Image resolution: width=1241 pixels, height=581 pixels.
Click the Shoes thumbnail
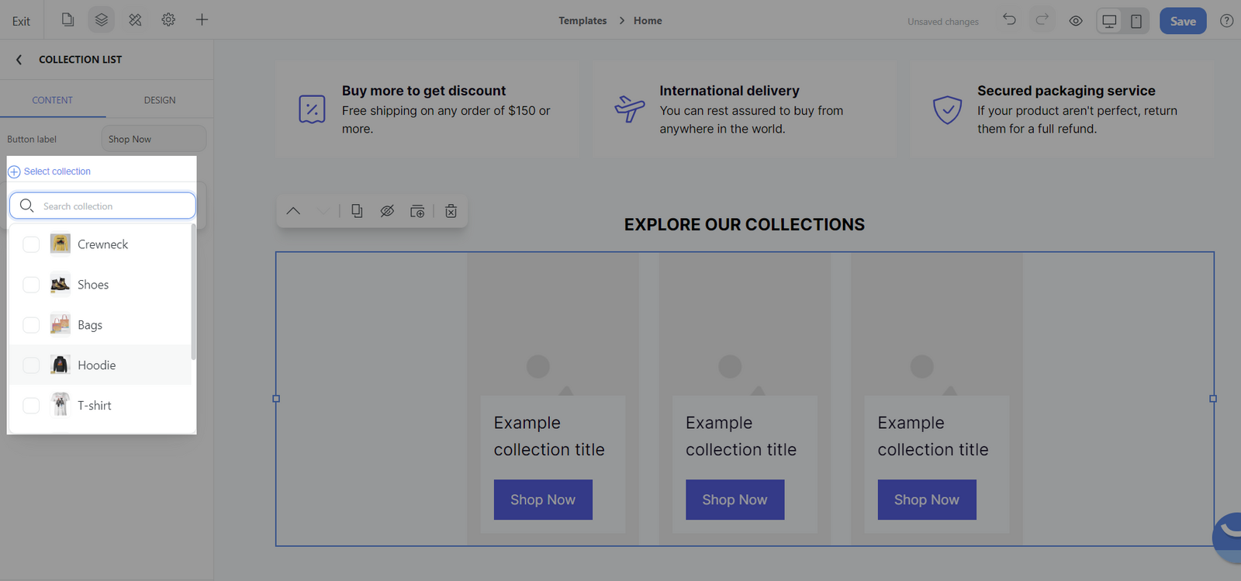coord(60,285)
